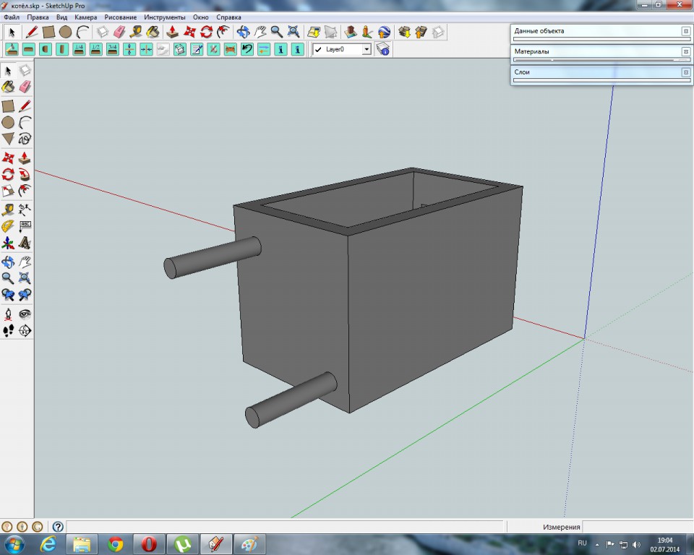Select the Freehand drawing tool
694x555 pixels.
pyautogui.click(x=25, y=139)
